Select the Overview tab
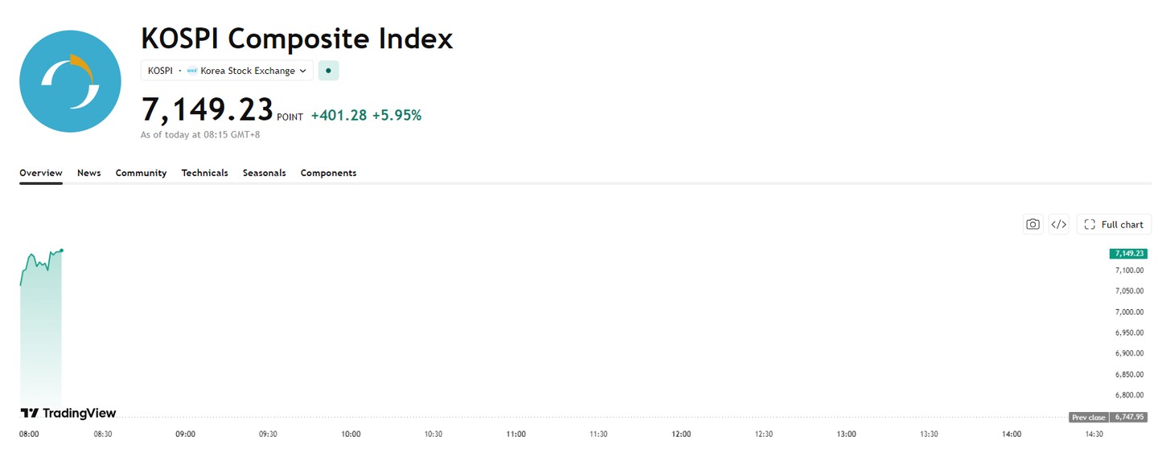Screen dimensions: 1158x453 [41, 173]
